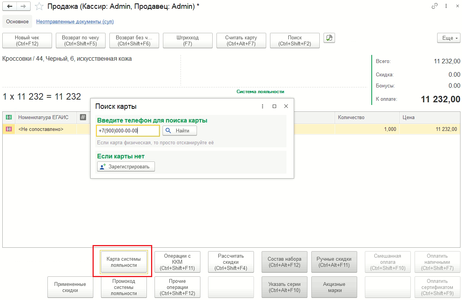
Task: Switch to the Основное tab
Action: click(17, 22)
